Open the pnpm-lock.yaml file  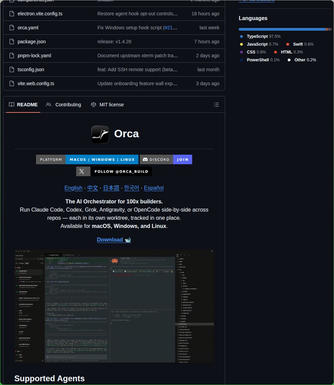coord(34,56)
